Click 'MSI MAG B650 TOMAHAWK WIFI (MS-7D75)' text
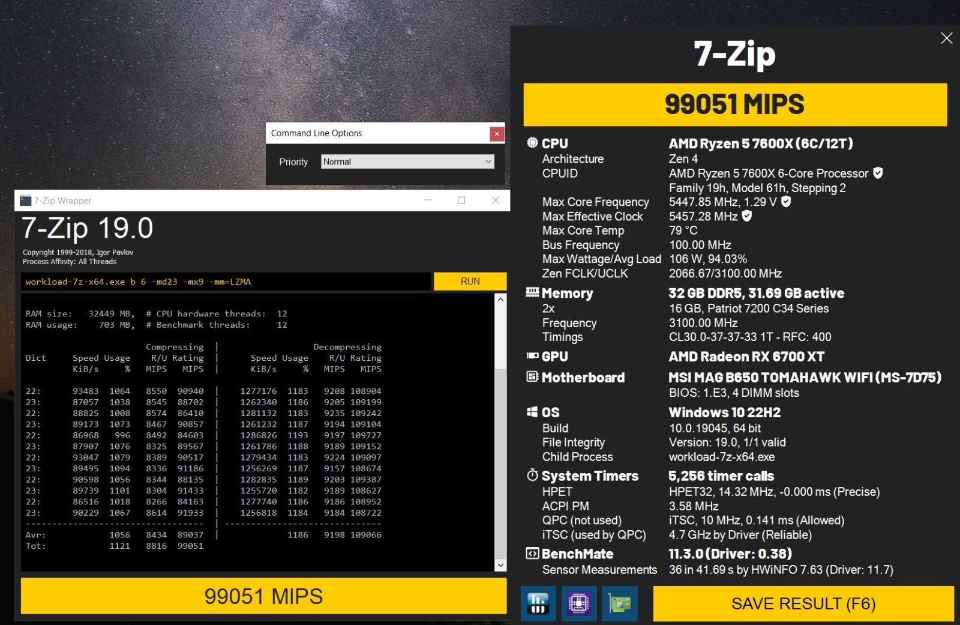The height and width of the screenshot is (625, 960). [x=805, y=378]
